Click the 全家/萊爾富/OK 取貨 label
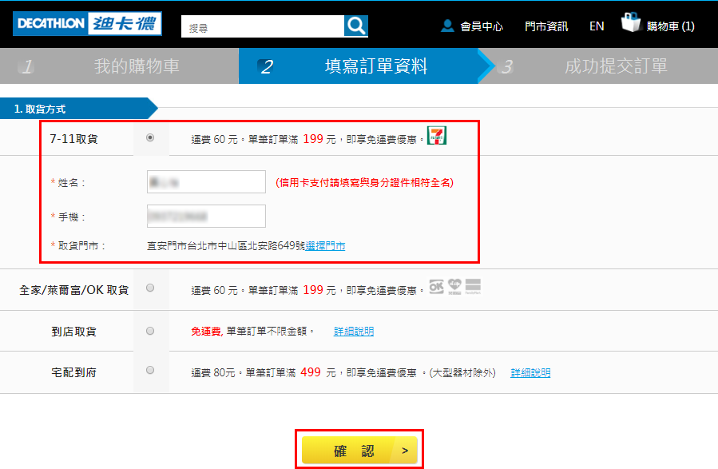Viewport: 718px width, 469px height. [73, 290]
